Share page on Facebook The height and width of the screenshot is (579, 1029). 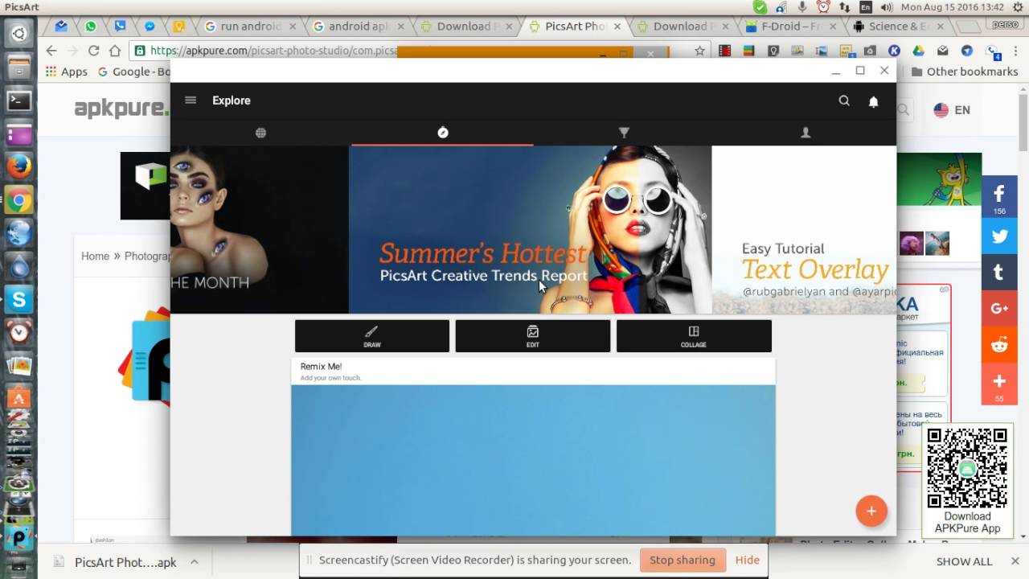[x=999, y=197]
